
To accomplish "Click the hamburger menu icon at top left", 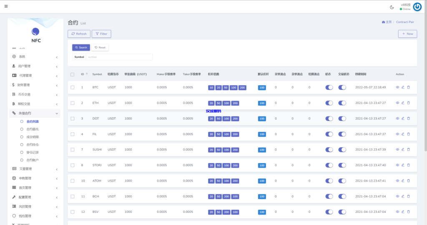I will click(x=6, y=6).
